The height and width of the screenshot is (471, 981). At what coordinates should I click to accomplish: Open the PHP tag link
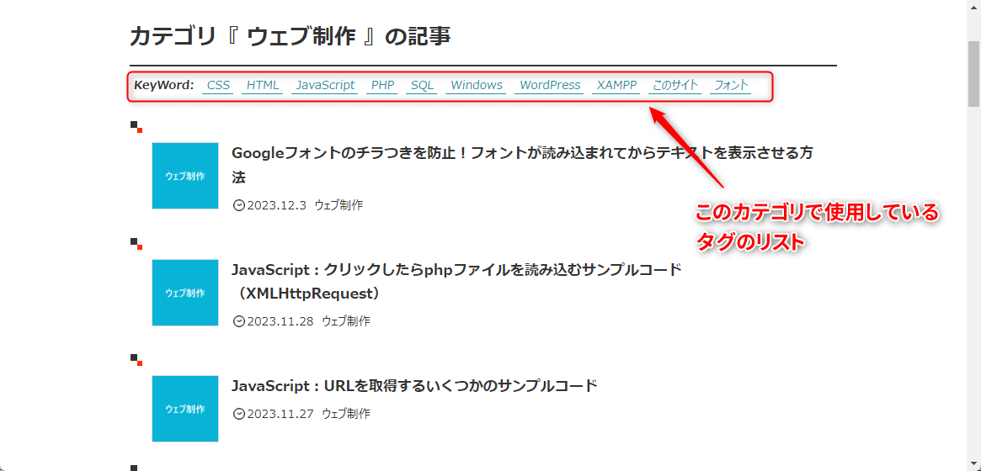tap(382, 85)
